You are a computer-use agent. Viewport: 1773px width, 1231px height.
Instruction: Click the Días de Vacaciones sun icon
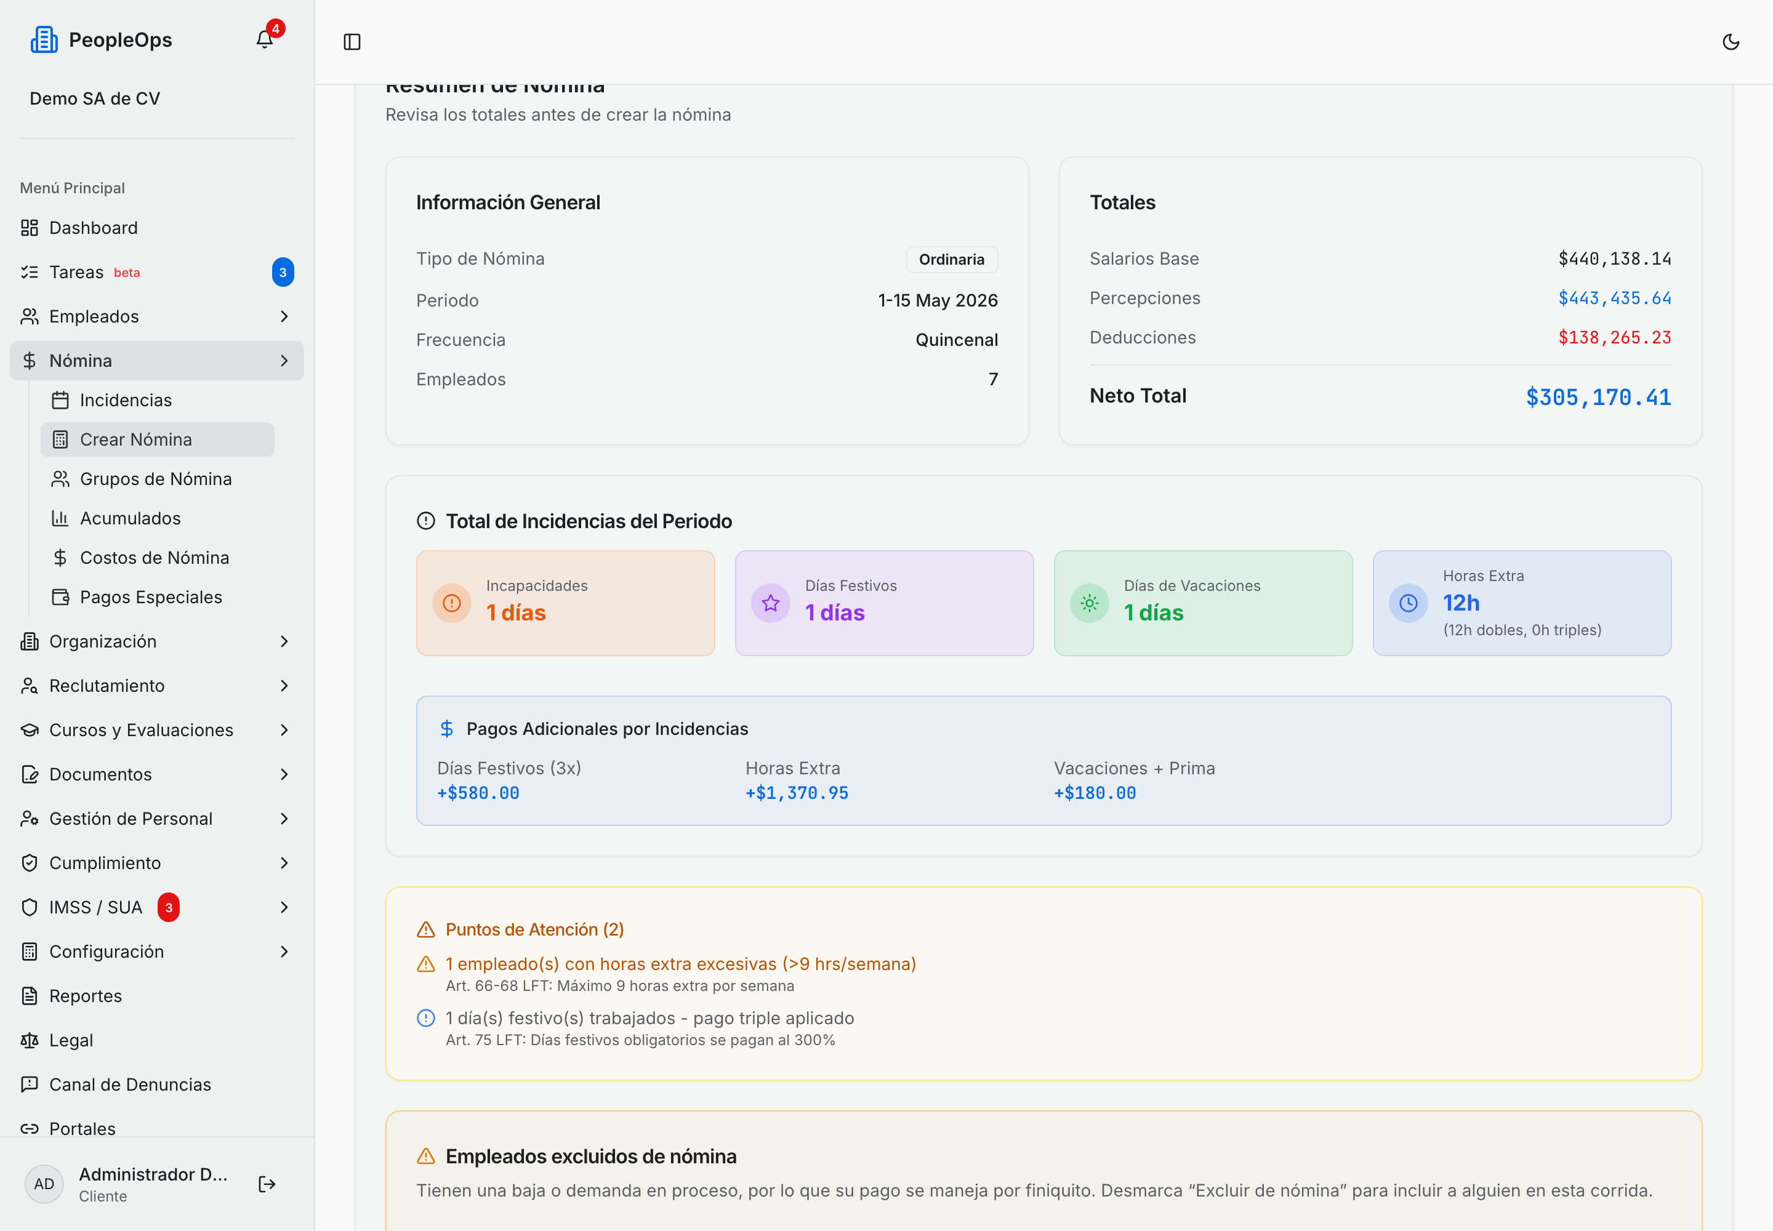1090,603
